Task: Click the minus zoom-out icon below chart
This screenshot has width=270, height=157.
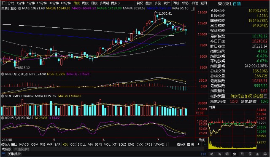Action: pyautogui.click(x=205, y=144)
